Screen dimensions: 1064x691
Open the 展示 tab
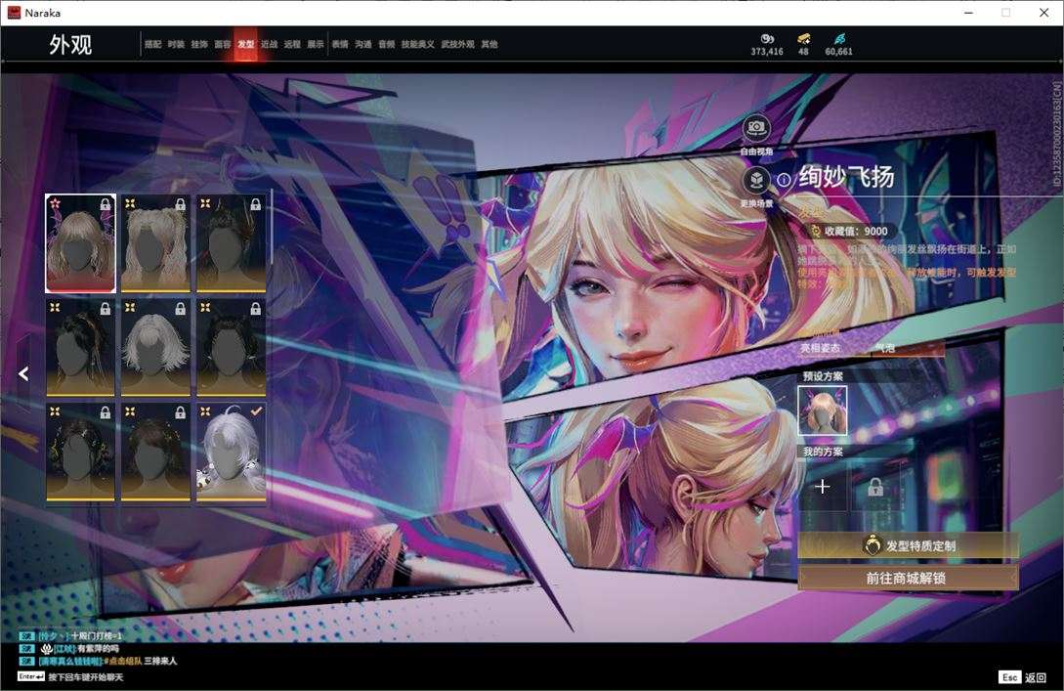pyautogui.click(x=316, y=44)
